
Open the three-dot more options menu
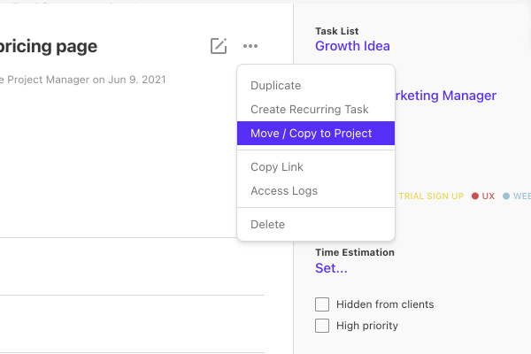pos(250,46)
